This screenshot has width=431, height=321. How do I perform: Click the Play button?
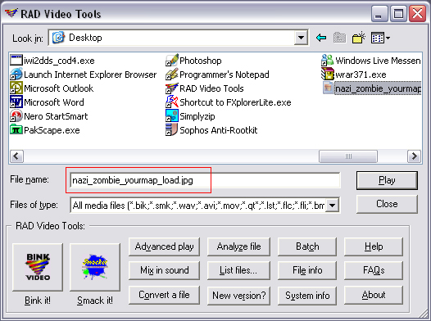387,180
